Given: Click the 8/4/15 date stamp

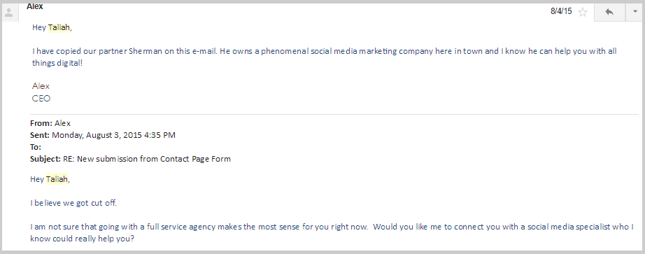Looking at the screenshot, I should coord(561,11).
